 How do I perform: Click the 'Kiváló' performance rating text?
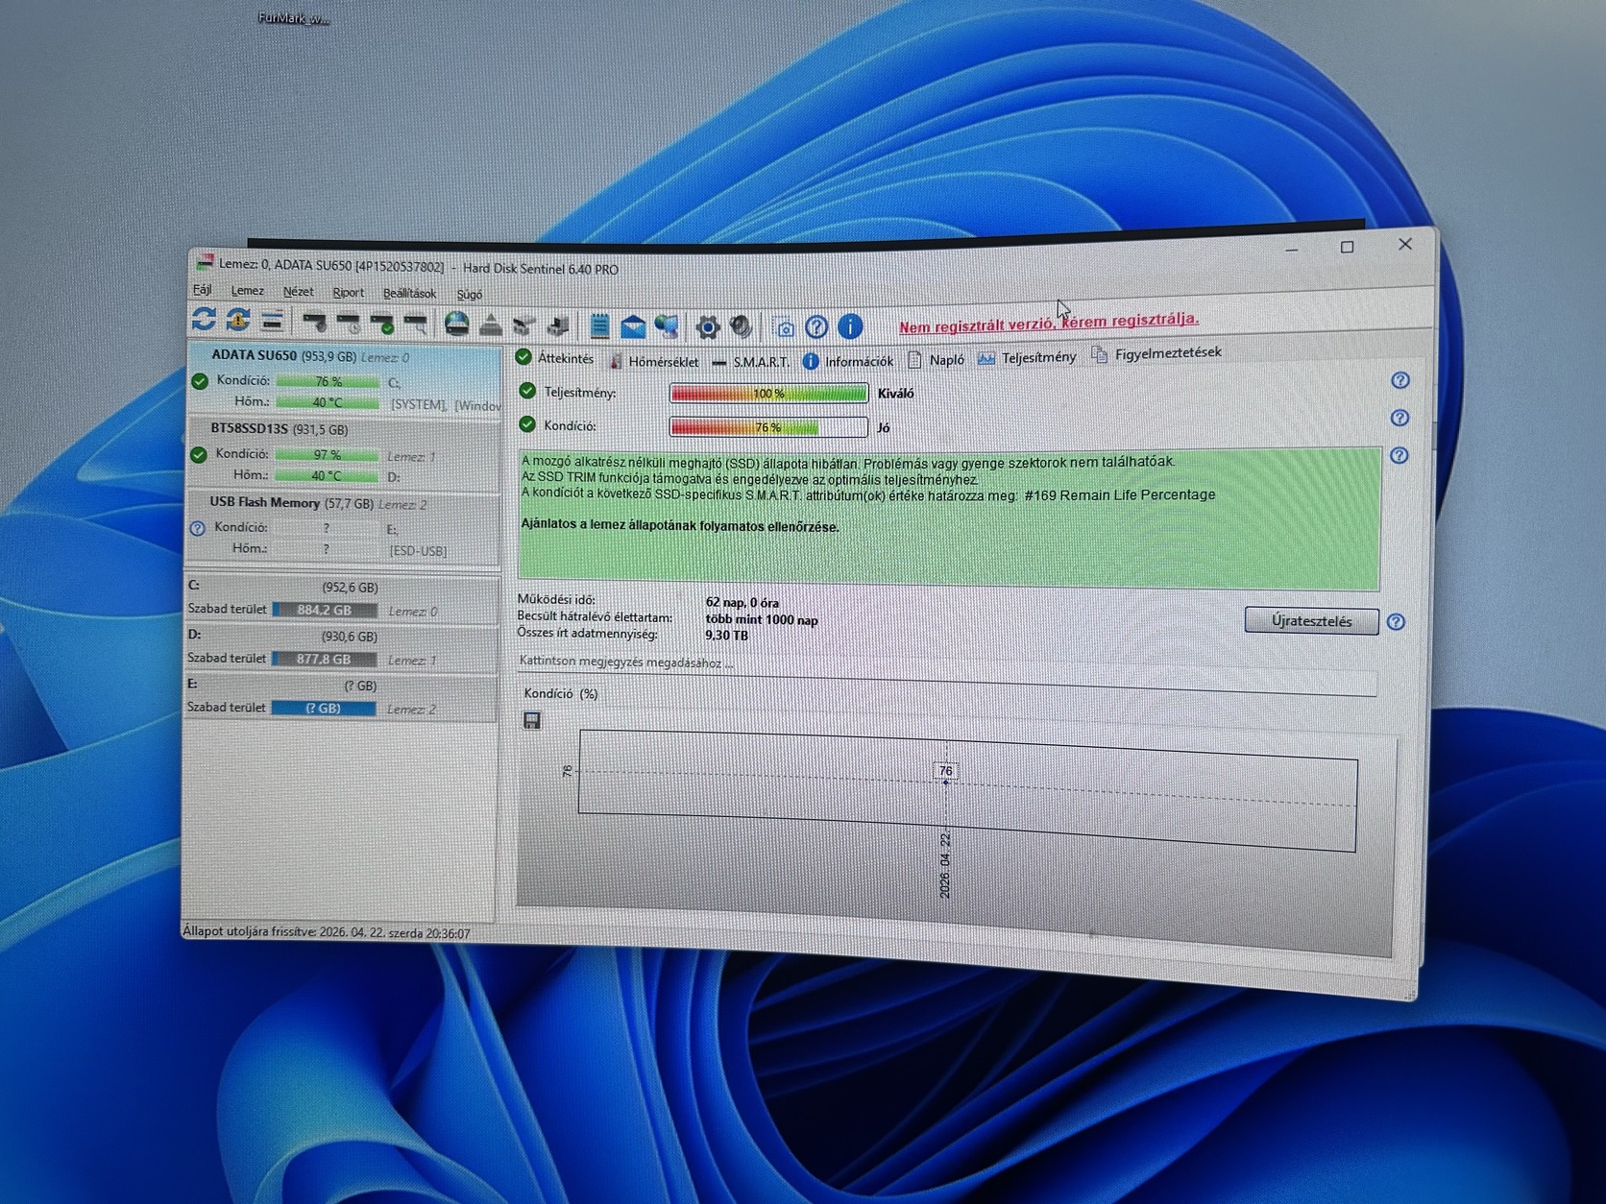point(895,394)
